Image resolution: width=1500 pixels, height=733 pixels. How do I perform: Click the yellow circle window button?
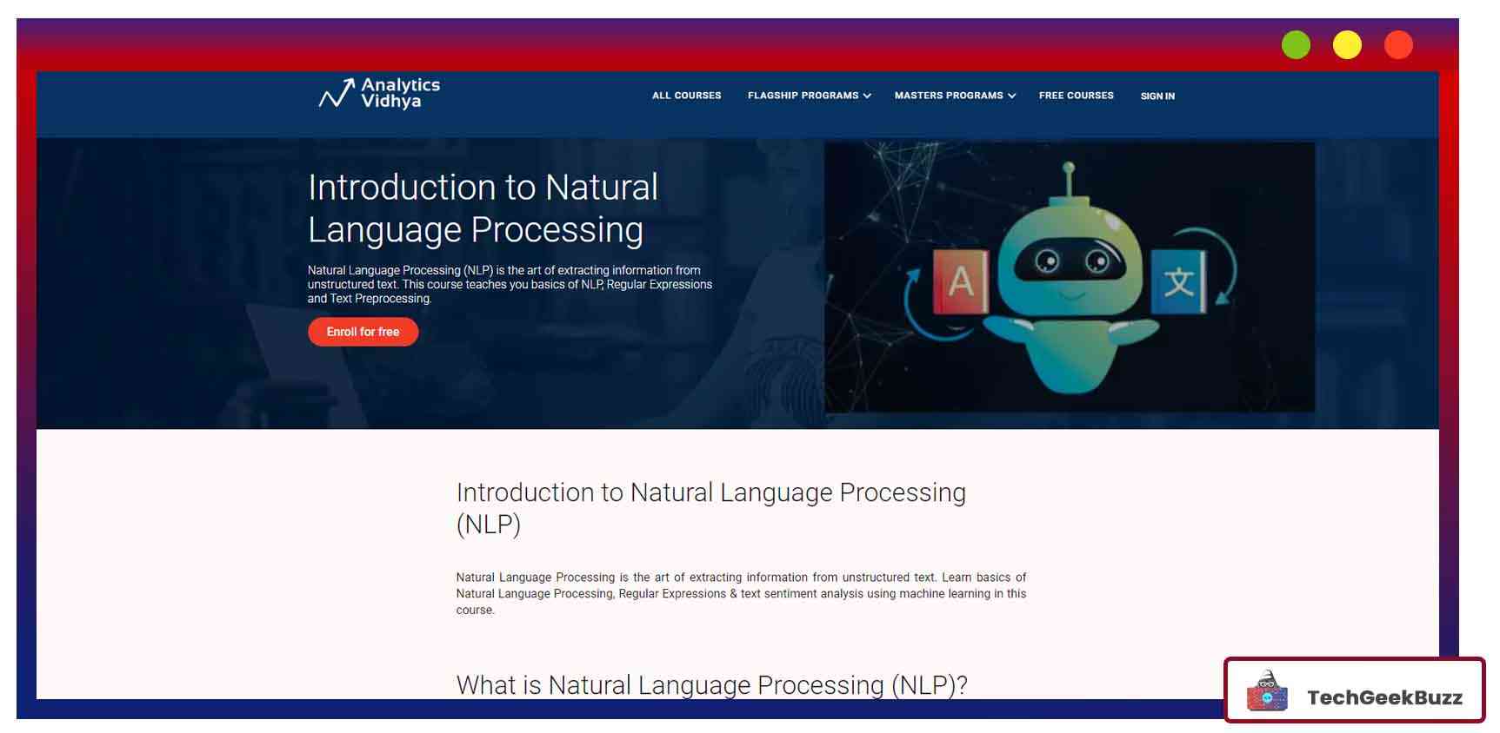(1347, 45)
